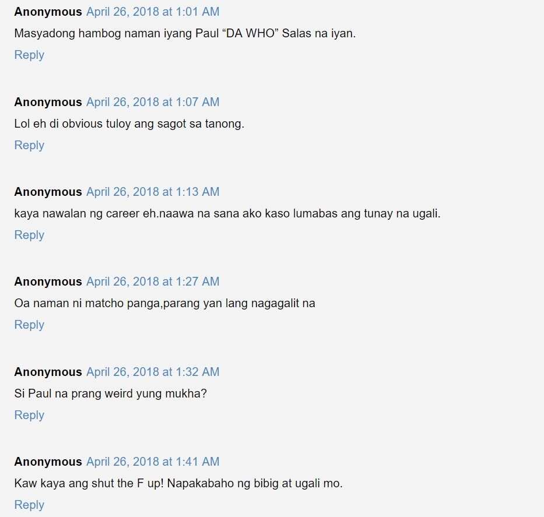Click Reply under the 1:27 AM comment
The width and height of the screenshot is (544, 517).
[x=29, y=325]
